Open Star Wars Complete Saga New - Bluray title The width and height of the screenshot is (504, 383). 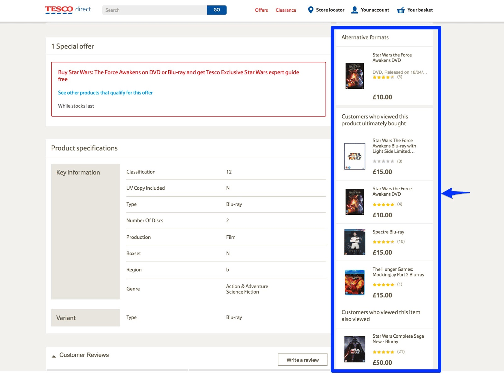pyautogui.click(x=398, y=339)
